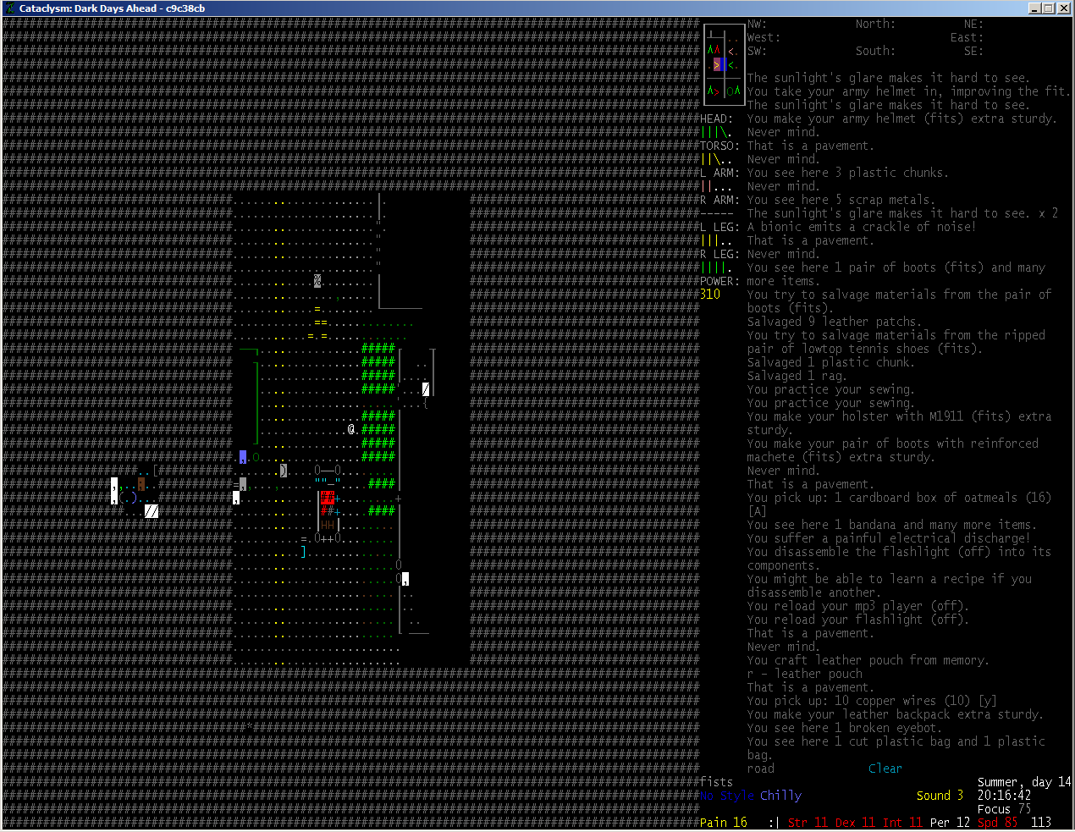This screenshot has width=1075, height=832.
Task: Click 'r - leather pouch' log line
Action: pos(805,674)
